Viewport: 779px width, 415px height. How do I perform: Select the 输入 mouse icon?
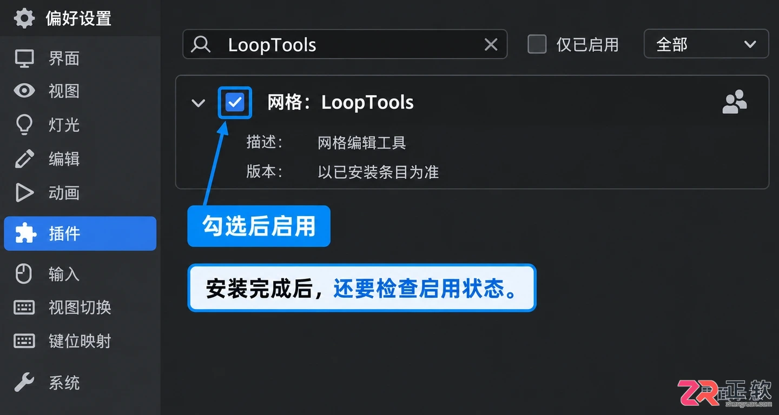tap(24, 274)
